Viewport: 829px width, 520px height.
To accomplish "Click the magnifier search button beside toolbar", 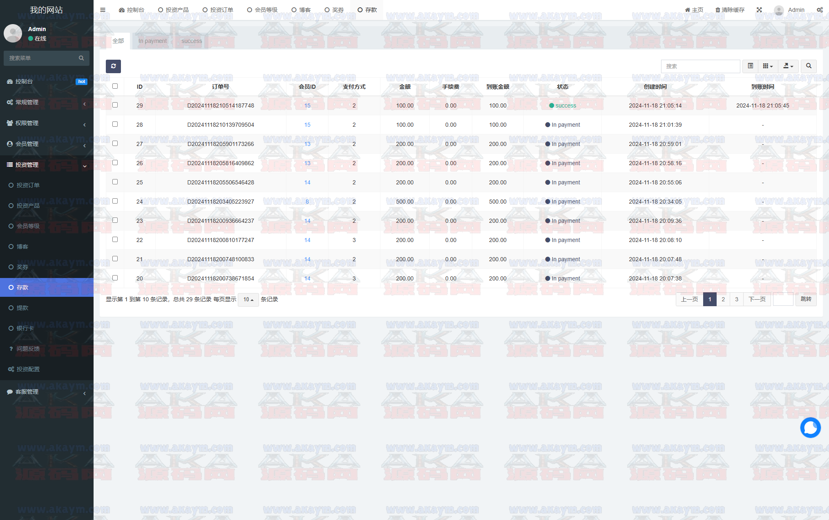I will (x=809, y=66).
